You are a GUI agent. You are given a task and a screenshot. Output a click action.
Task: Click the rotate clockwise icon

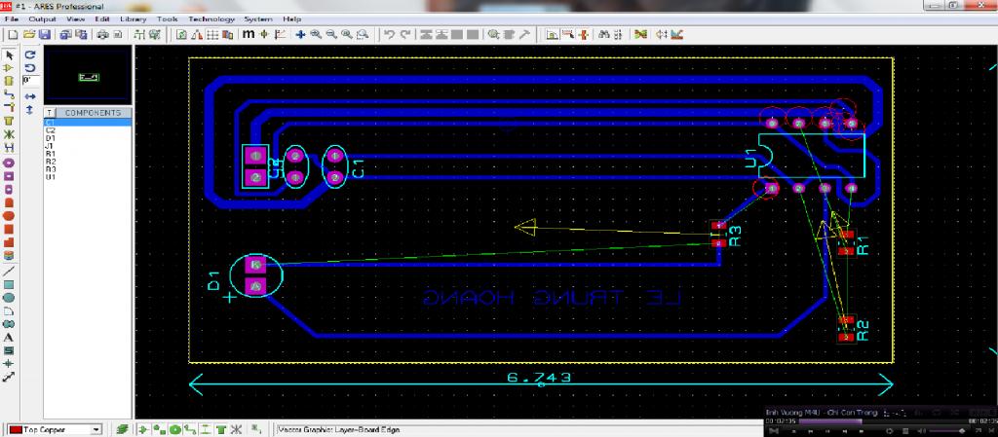tap(29, 55)
